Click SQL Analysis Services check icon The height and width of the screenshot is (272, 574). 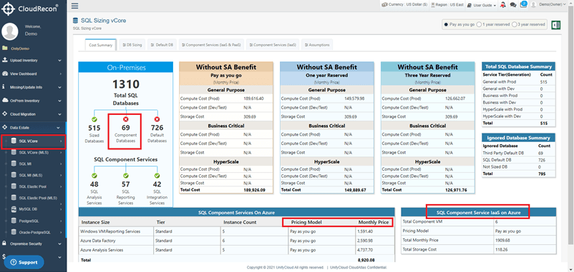click(94, 176)
